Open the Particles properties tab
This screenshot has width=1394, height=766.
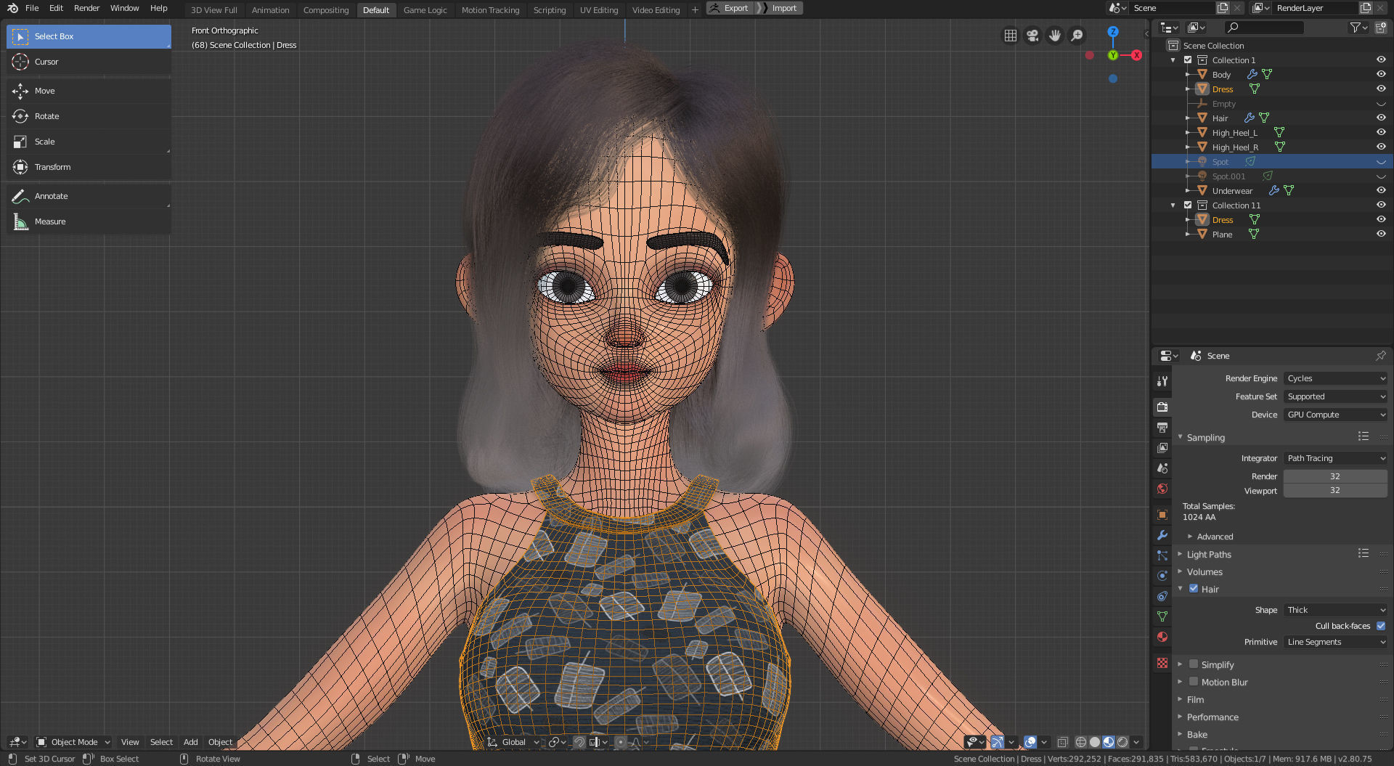(x=1162, y=555)
